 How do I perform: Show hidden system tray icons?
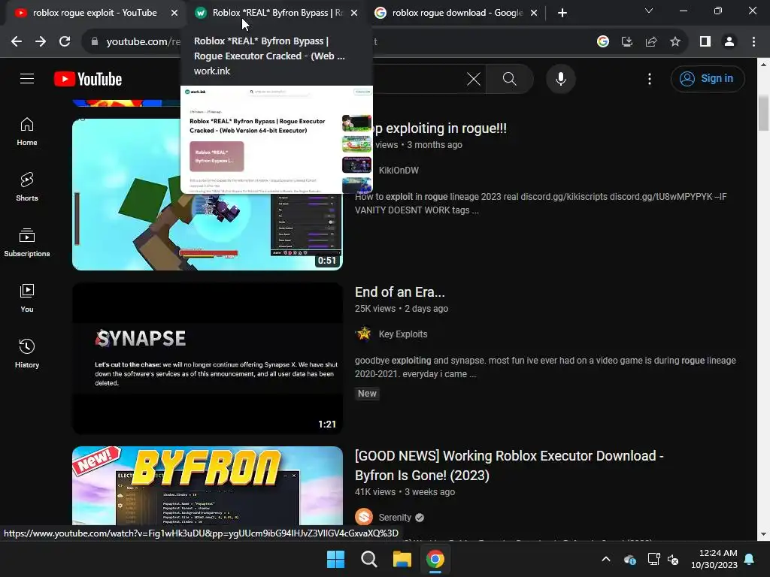[606, 559]
